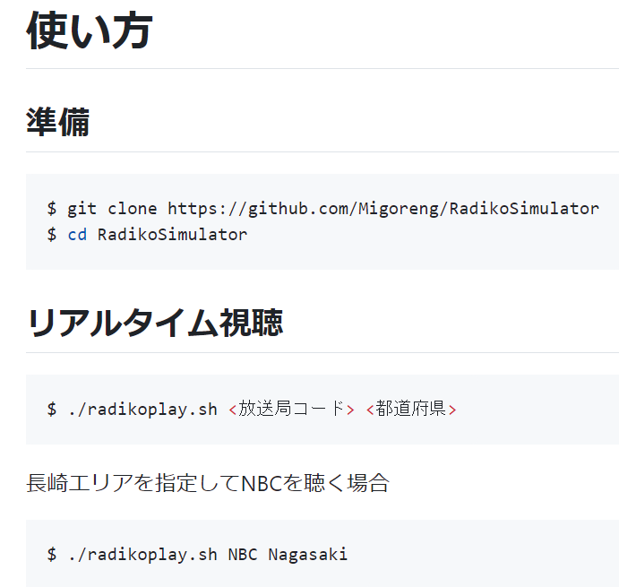Click the word clone in first command
The width and height of the screenshot is (619, 587).
coord(133,209)
